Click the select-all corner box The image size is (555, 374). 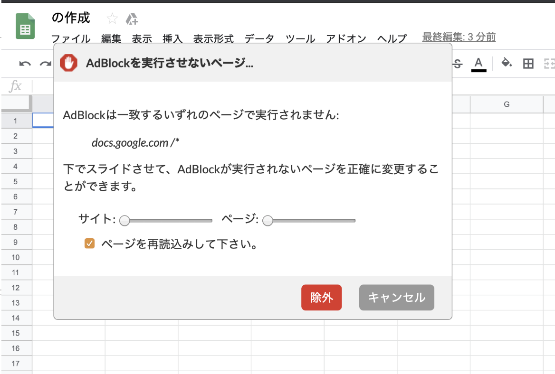click(x=16, y=103)
